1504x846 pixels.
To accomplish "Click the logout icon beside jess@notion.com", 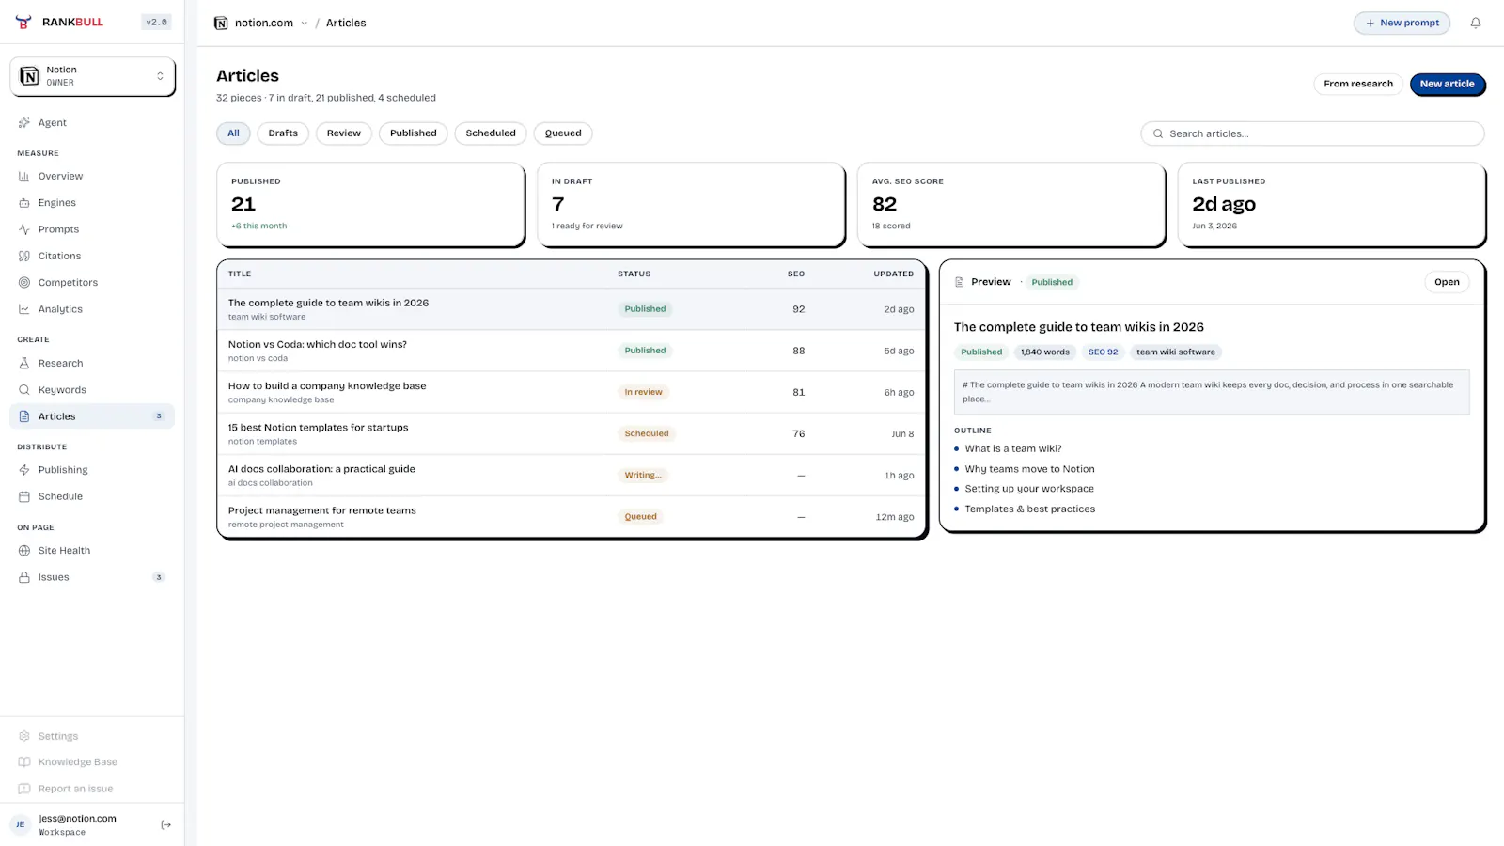I will tap(166, 824).
